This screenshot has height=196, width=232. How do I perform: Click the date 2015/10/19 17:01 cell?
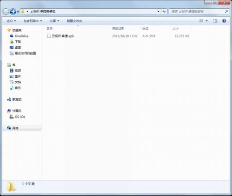pyautogui.click(x=125, y=36)
